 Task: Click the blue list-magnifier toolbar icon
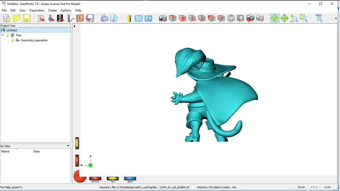point(148,18)
